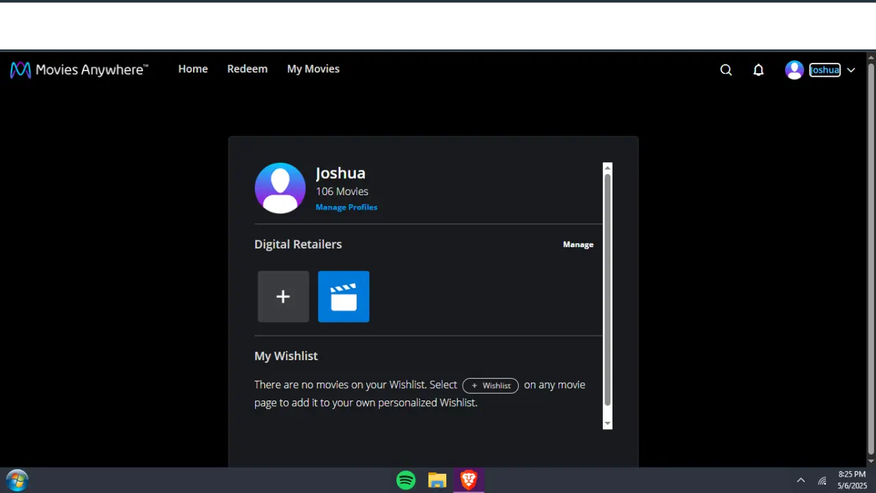Expand the Joshua account dropdown chevron
876x493 pixels.
pyautogui.click(x=851, y=70)
